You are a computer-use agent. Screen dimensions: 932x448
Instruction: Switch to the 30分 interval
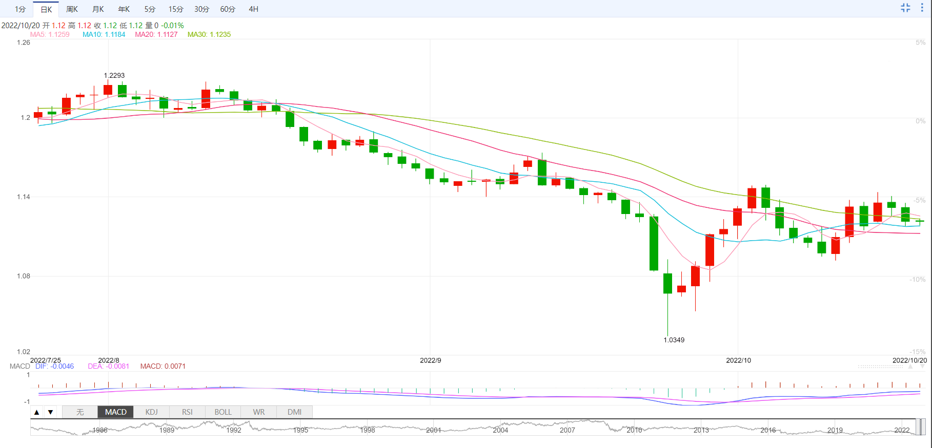point(202,9)
